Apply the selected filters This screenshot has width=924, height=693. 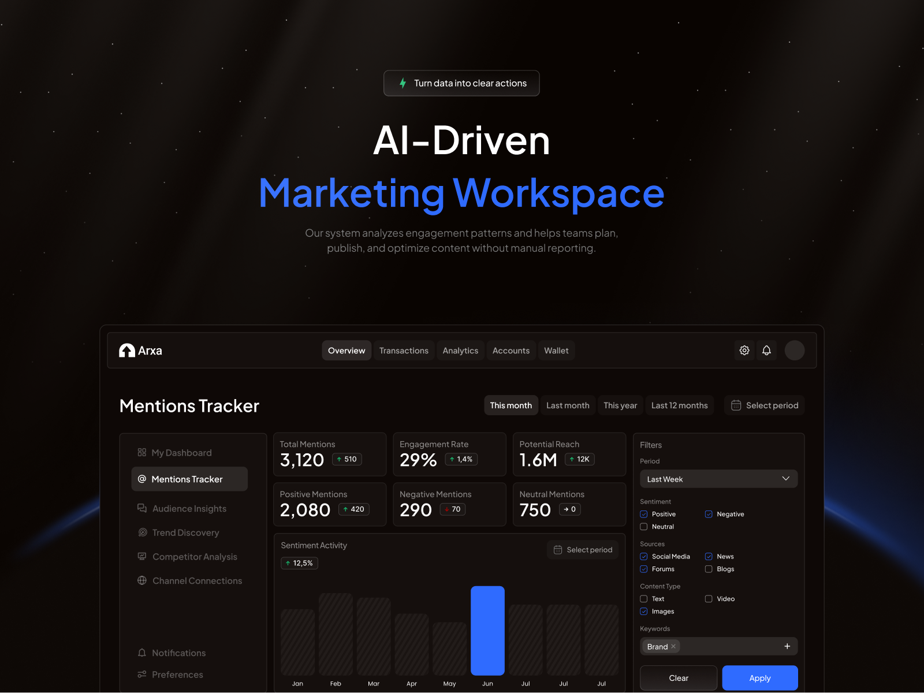tap(760, 678)
